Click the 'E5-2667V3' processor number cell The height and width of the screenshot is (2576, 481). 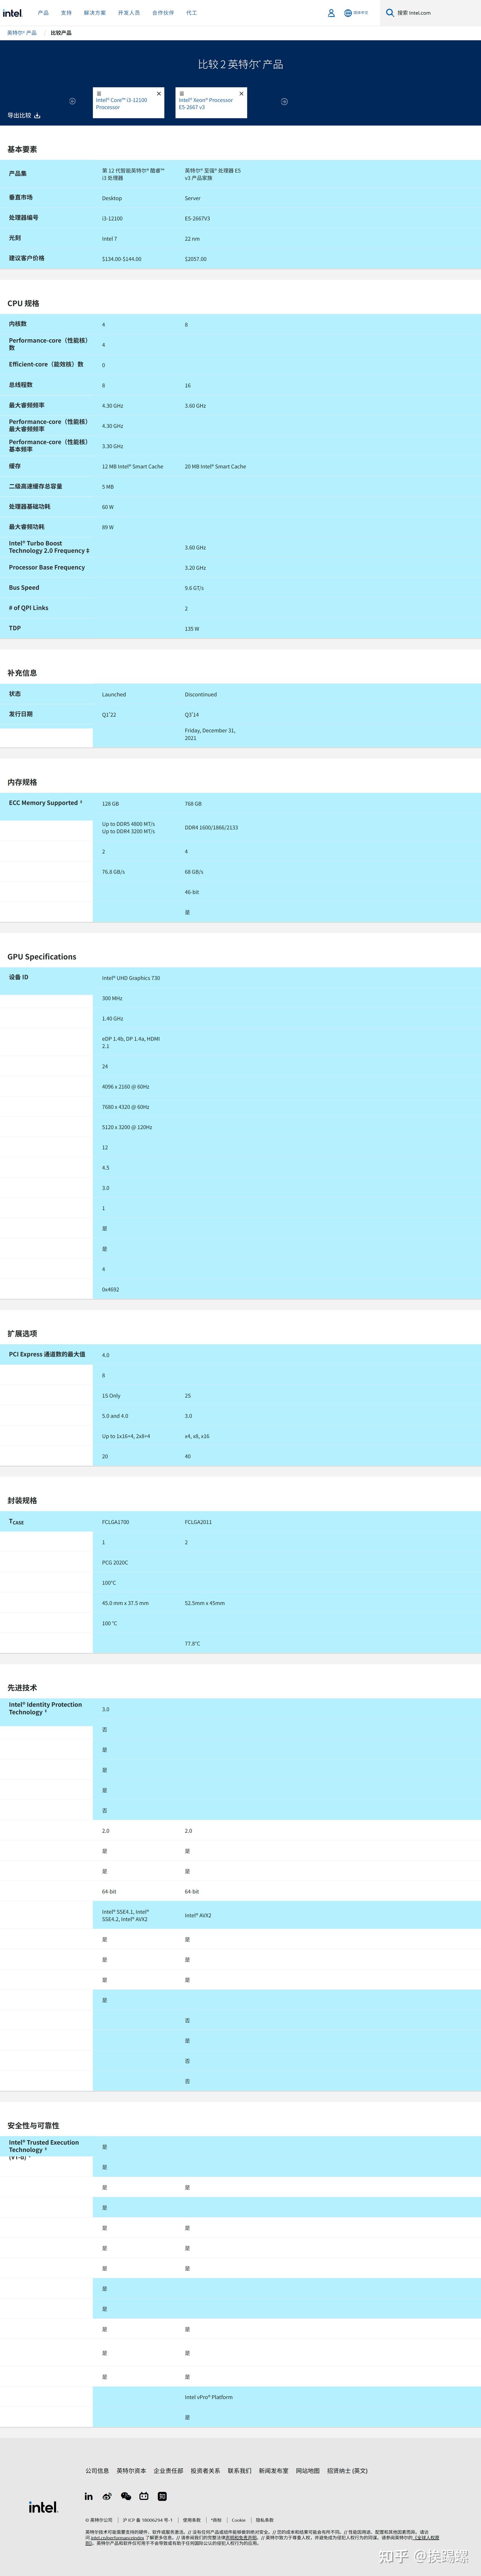pyautogui.click(x=197, y=218)
